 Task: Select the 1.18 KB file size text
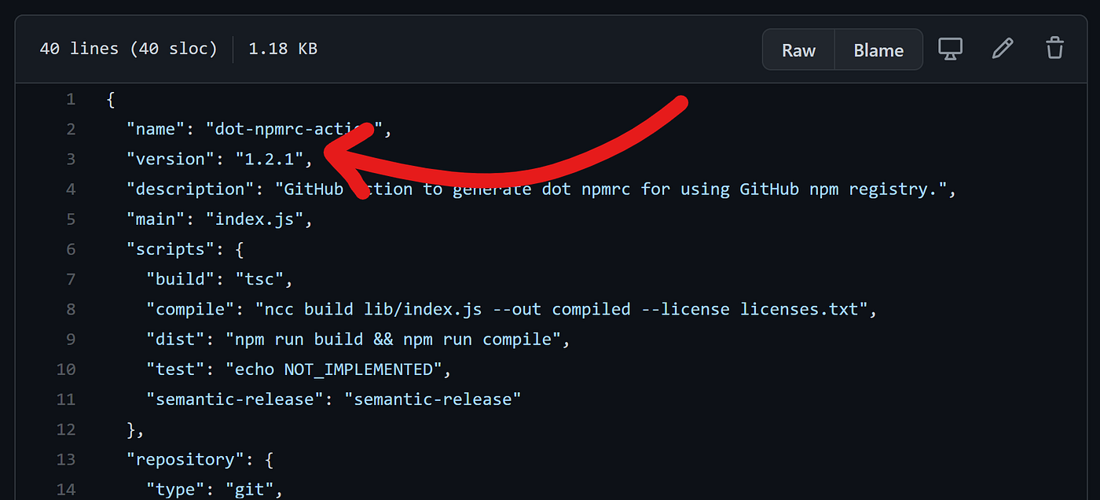tap(282, 48)
